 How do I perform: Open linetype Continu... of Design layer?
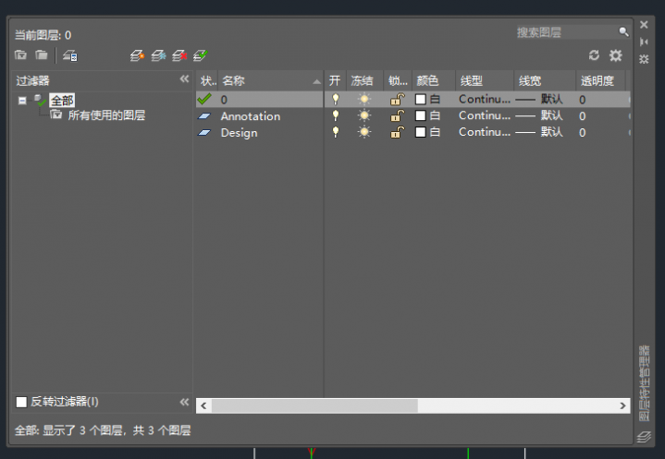pyautogui.click(x=485, y=132)
